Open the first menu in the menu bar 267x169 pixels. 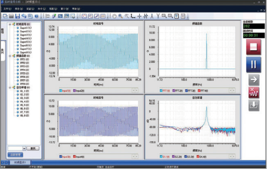pos(7,9)
